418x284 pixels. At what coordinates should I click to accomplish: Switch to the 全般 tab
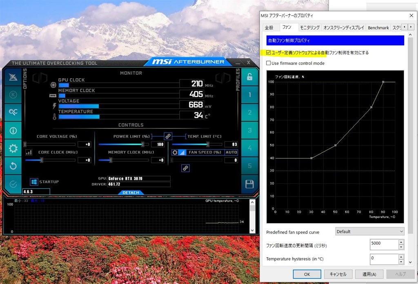(x=269, y=28)
